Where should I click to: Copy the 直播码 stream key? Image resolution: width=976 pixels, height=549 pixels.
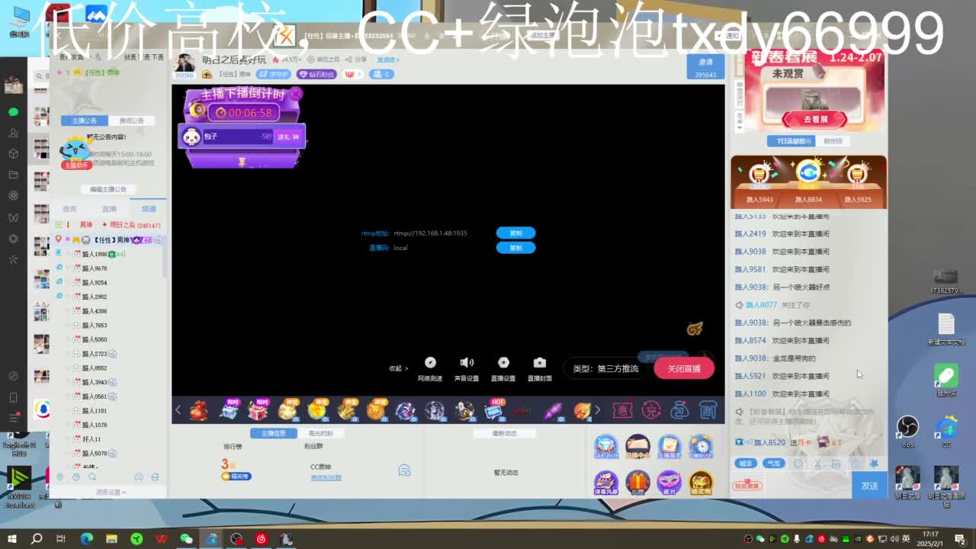(x=516, y=248)
